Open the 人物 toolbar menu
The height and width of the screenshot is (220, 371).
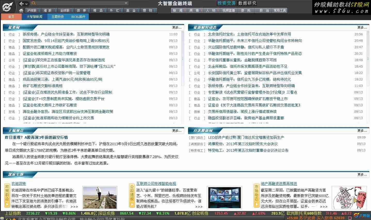pyautogui.click(x=212, y=11)
